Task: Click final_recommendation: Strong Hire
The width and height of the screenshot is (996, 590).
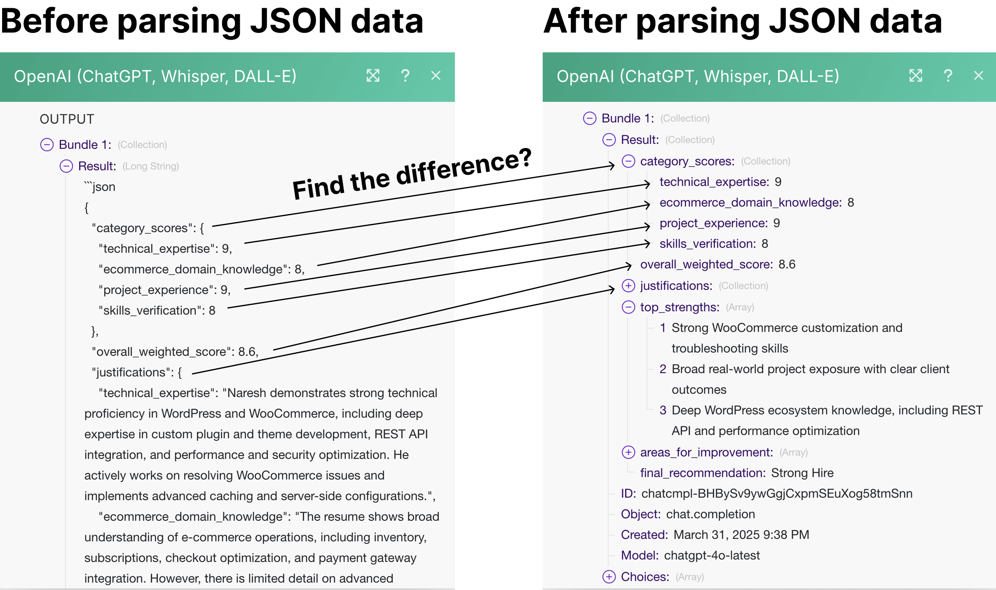Action: (737, 473)
